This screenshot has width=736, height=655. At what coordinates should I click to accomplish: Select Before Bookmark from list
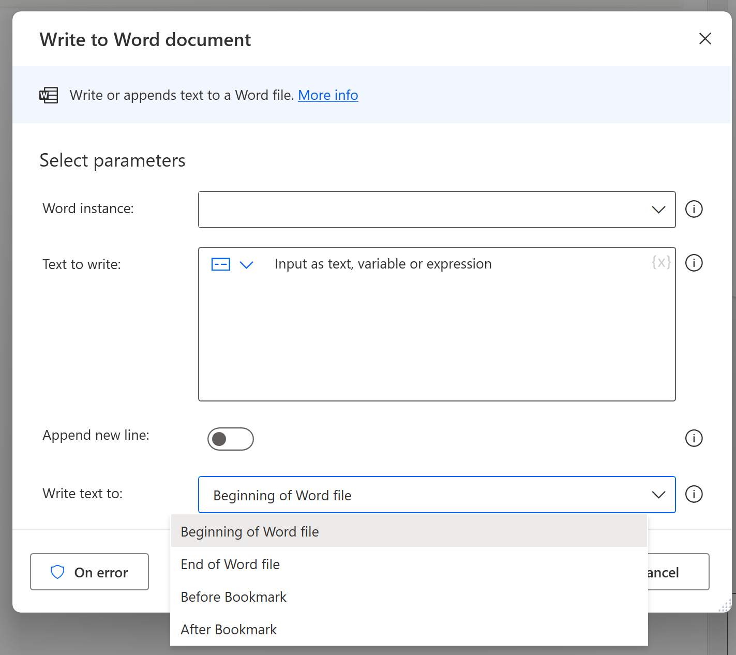pyautogui.click(x=233, y=597)
